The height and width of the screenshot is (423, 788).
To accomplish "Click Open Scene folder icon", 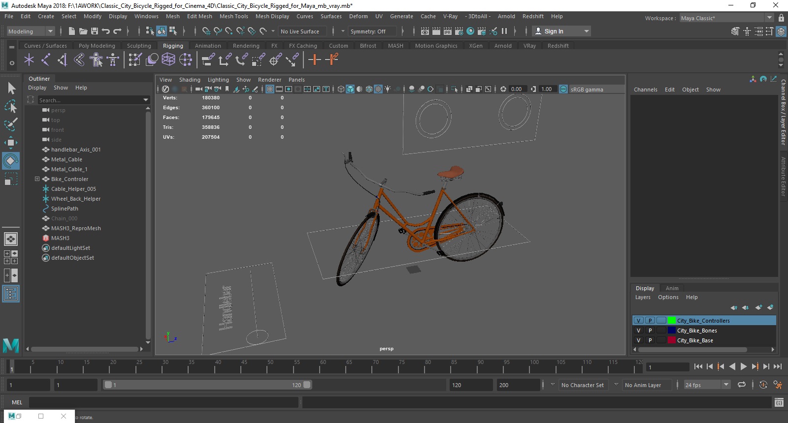I will click(x=83, y=31).
